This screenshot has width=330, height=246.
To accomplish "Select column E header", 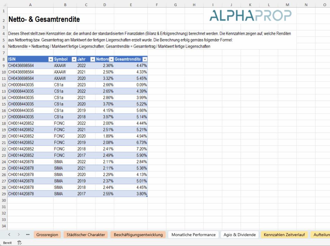I will tap(131, 5).
